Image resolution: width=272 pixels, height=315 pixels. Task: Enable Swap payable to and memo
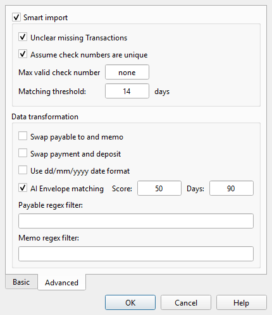pyautogui.click(x=23, y=136)
